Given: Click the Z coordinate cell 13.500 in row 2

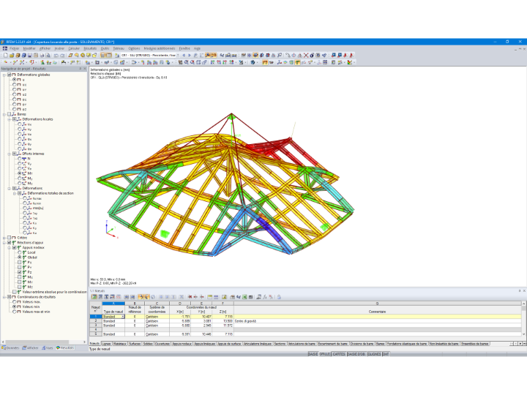Looking at the screenshot, I should tap(223, 321).
